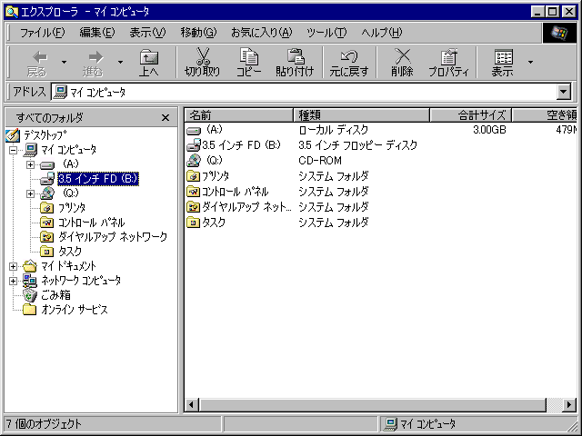This screenshot has height=436, width=582.
Task: Select (A:) local disk in file list
Action: (x=215, y=130)
